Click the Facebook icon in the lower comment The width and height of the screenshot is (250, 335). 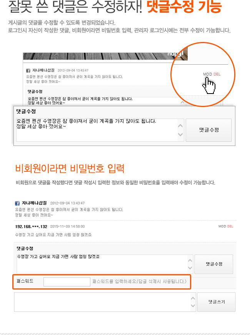click(17, 203)
